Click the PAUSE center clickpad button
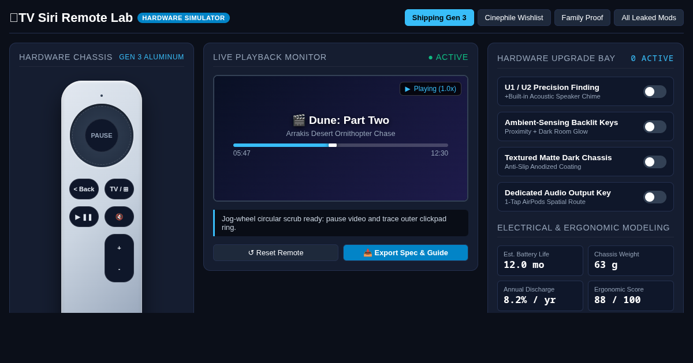This screenshot has height=363, width=693. coord(102,135)
